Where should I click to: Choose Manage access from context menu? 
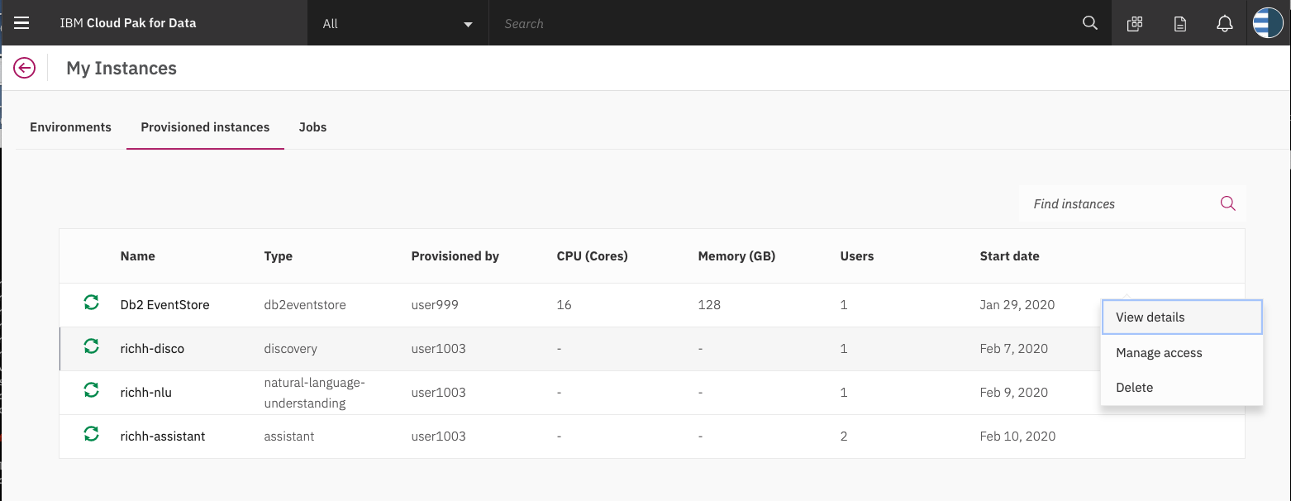pyautogui.click(x=1182, y=353)
